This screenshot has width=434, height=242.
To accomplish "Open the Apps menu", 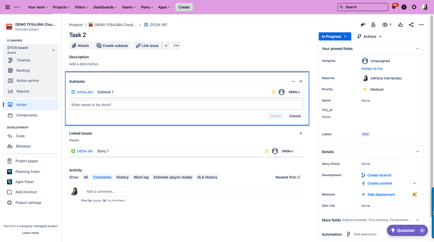I will [164, 7].
